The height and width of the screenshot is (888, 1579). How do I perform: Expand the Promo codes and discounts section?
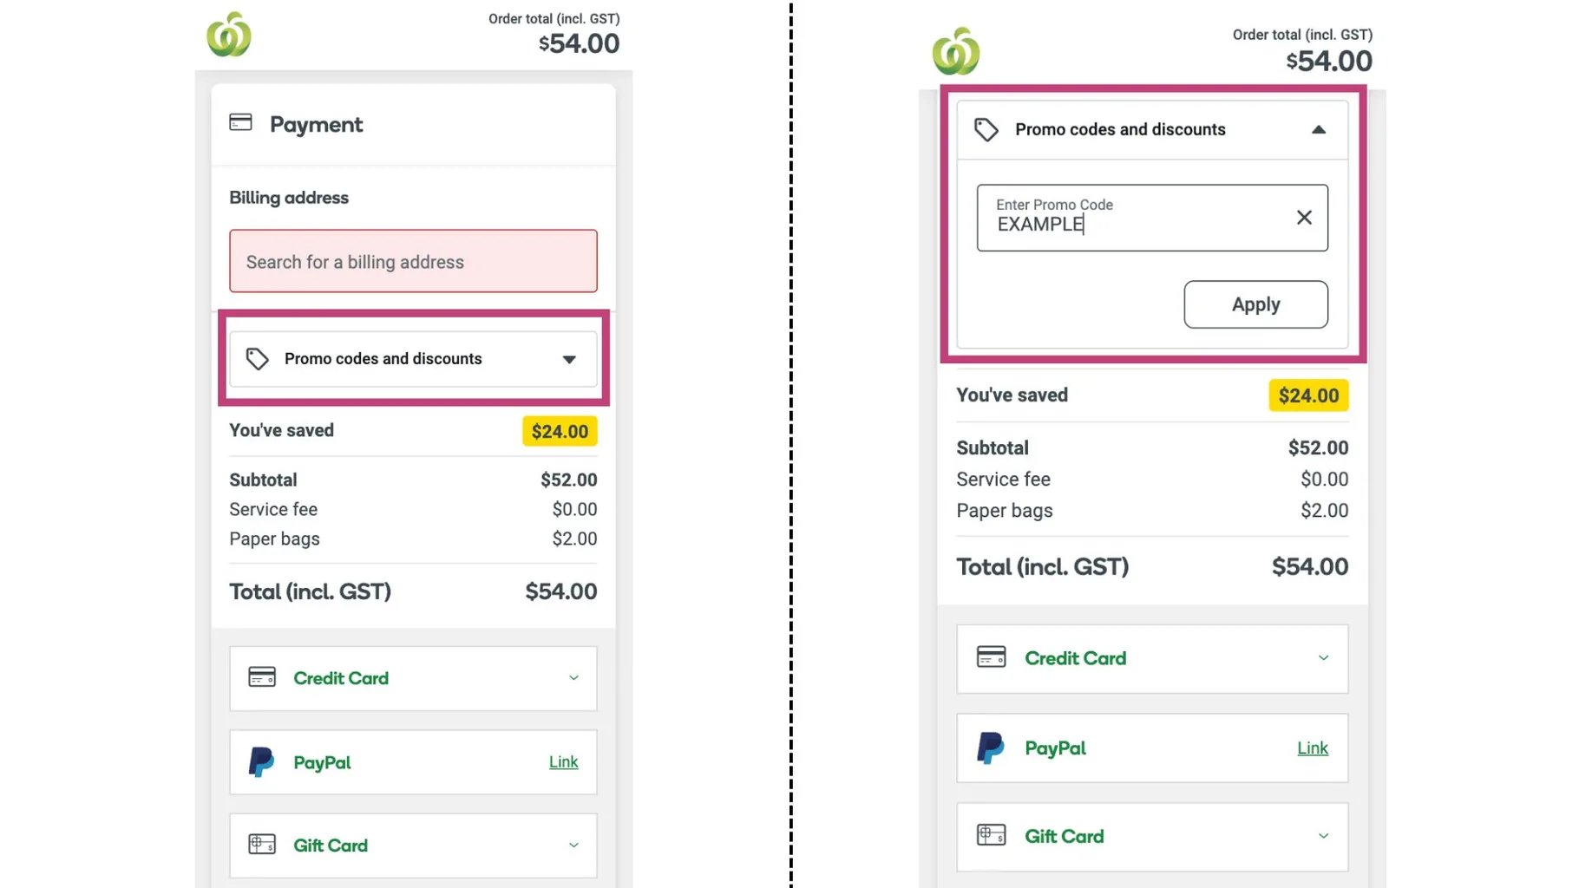tap(568, 358)
